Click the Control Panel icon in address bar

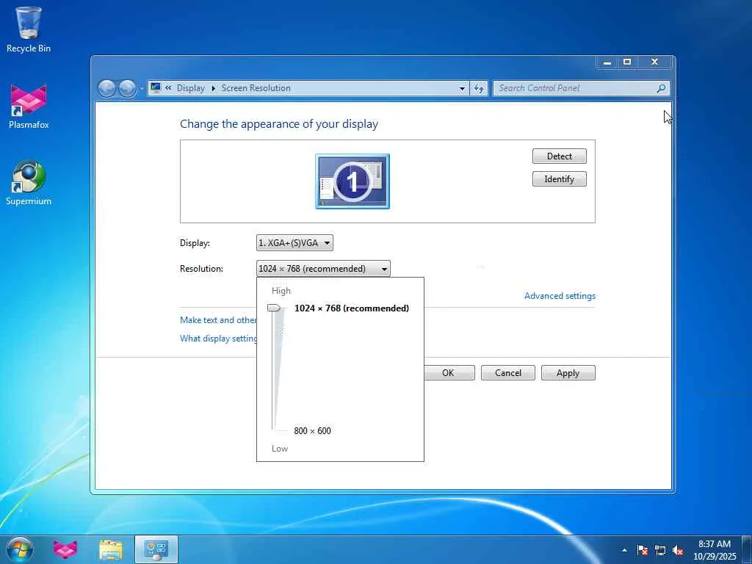click(x=156, y=88)
